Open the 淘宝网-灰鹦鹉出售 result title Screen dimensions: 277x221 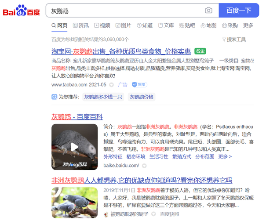[121, 51]
